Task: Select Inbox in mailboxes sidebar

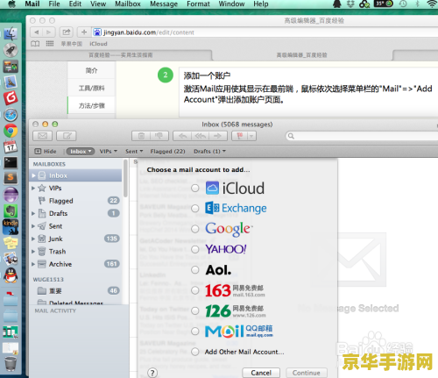Action: coord(75,175)
